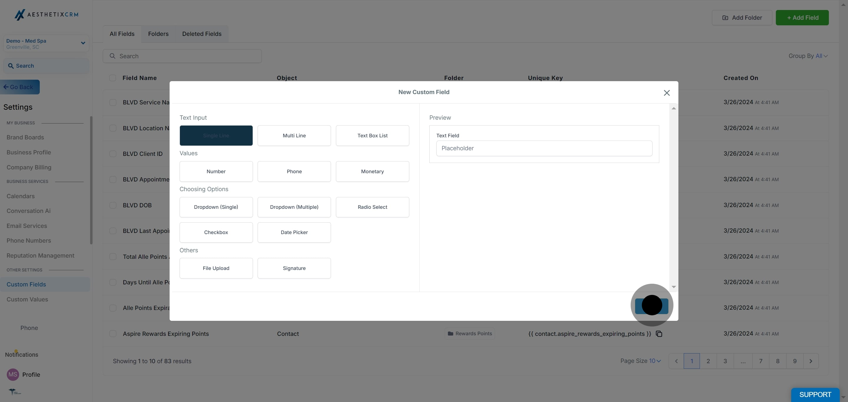The image size is (848, 402).
Task: Switch to the Folders tab
Action: pos(158,34)
